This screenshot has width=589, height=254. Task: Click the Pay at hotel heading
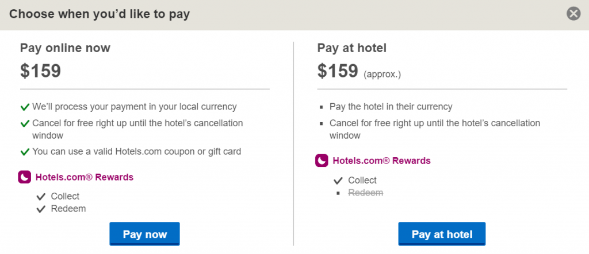[x=352, y=48]
